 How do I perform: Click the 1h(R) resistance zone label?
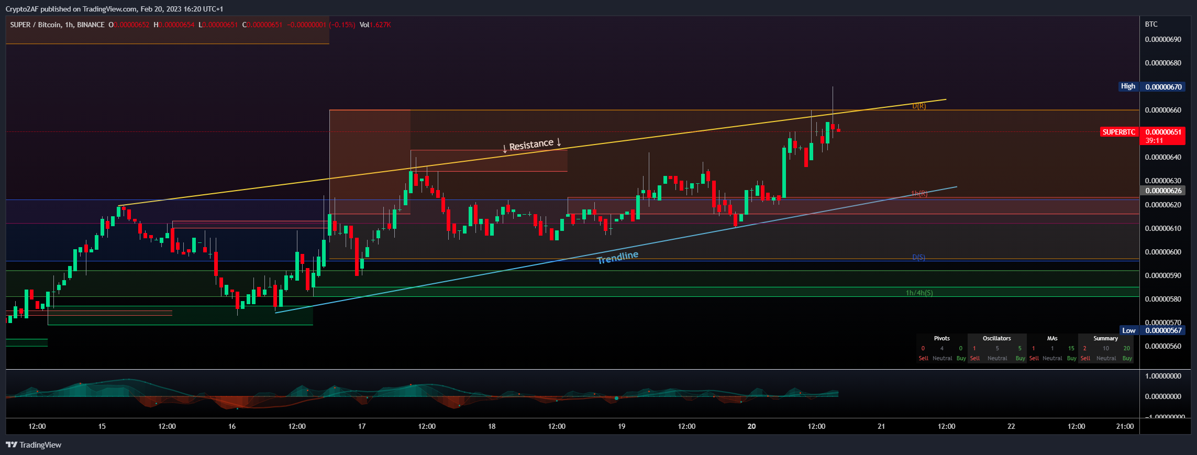[919, 193]
